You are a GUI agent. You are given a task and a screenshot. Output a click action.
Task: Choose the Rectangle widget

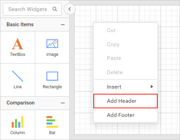pos(52,80)
